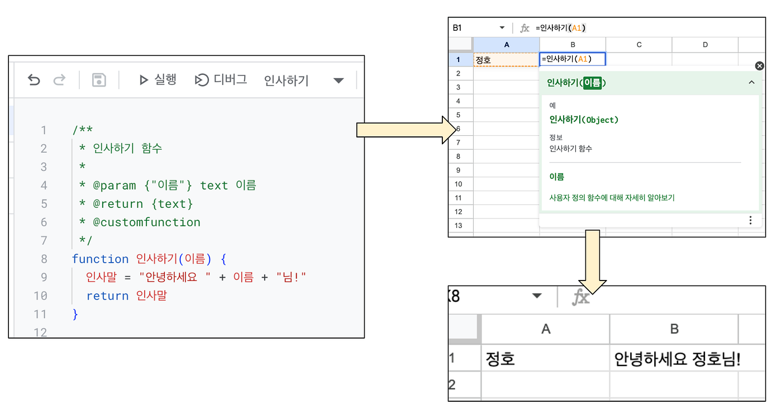Select row 8 header in upper sheet
The width and height of the screenshot is (782, 418).
tap(461, 156)
